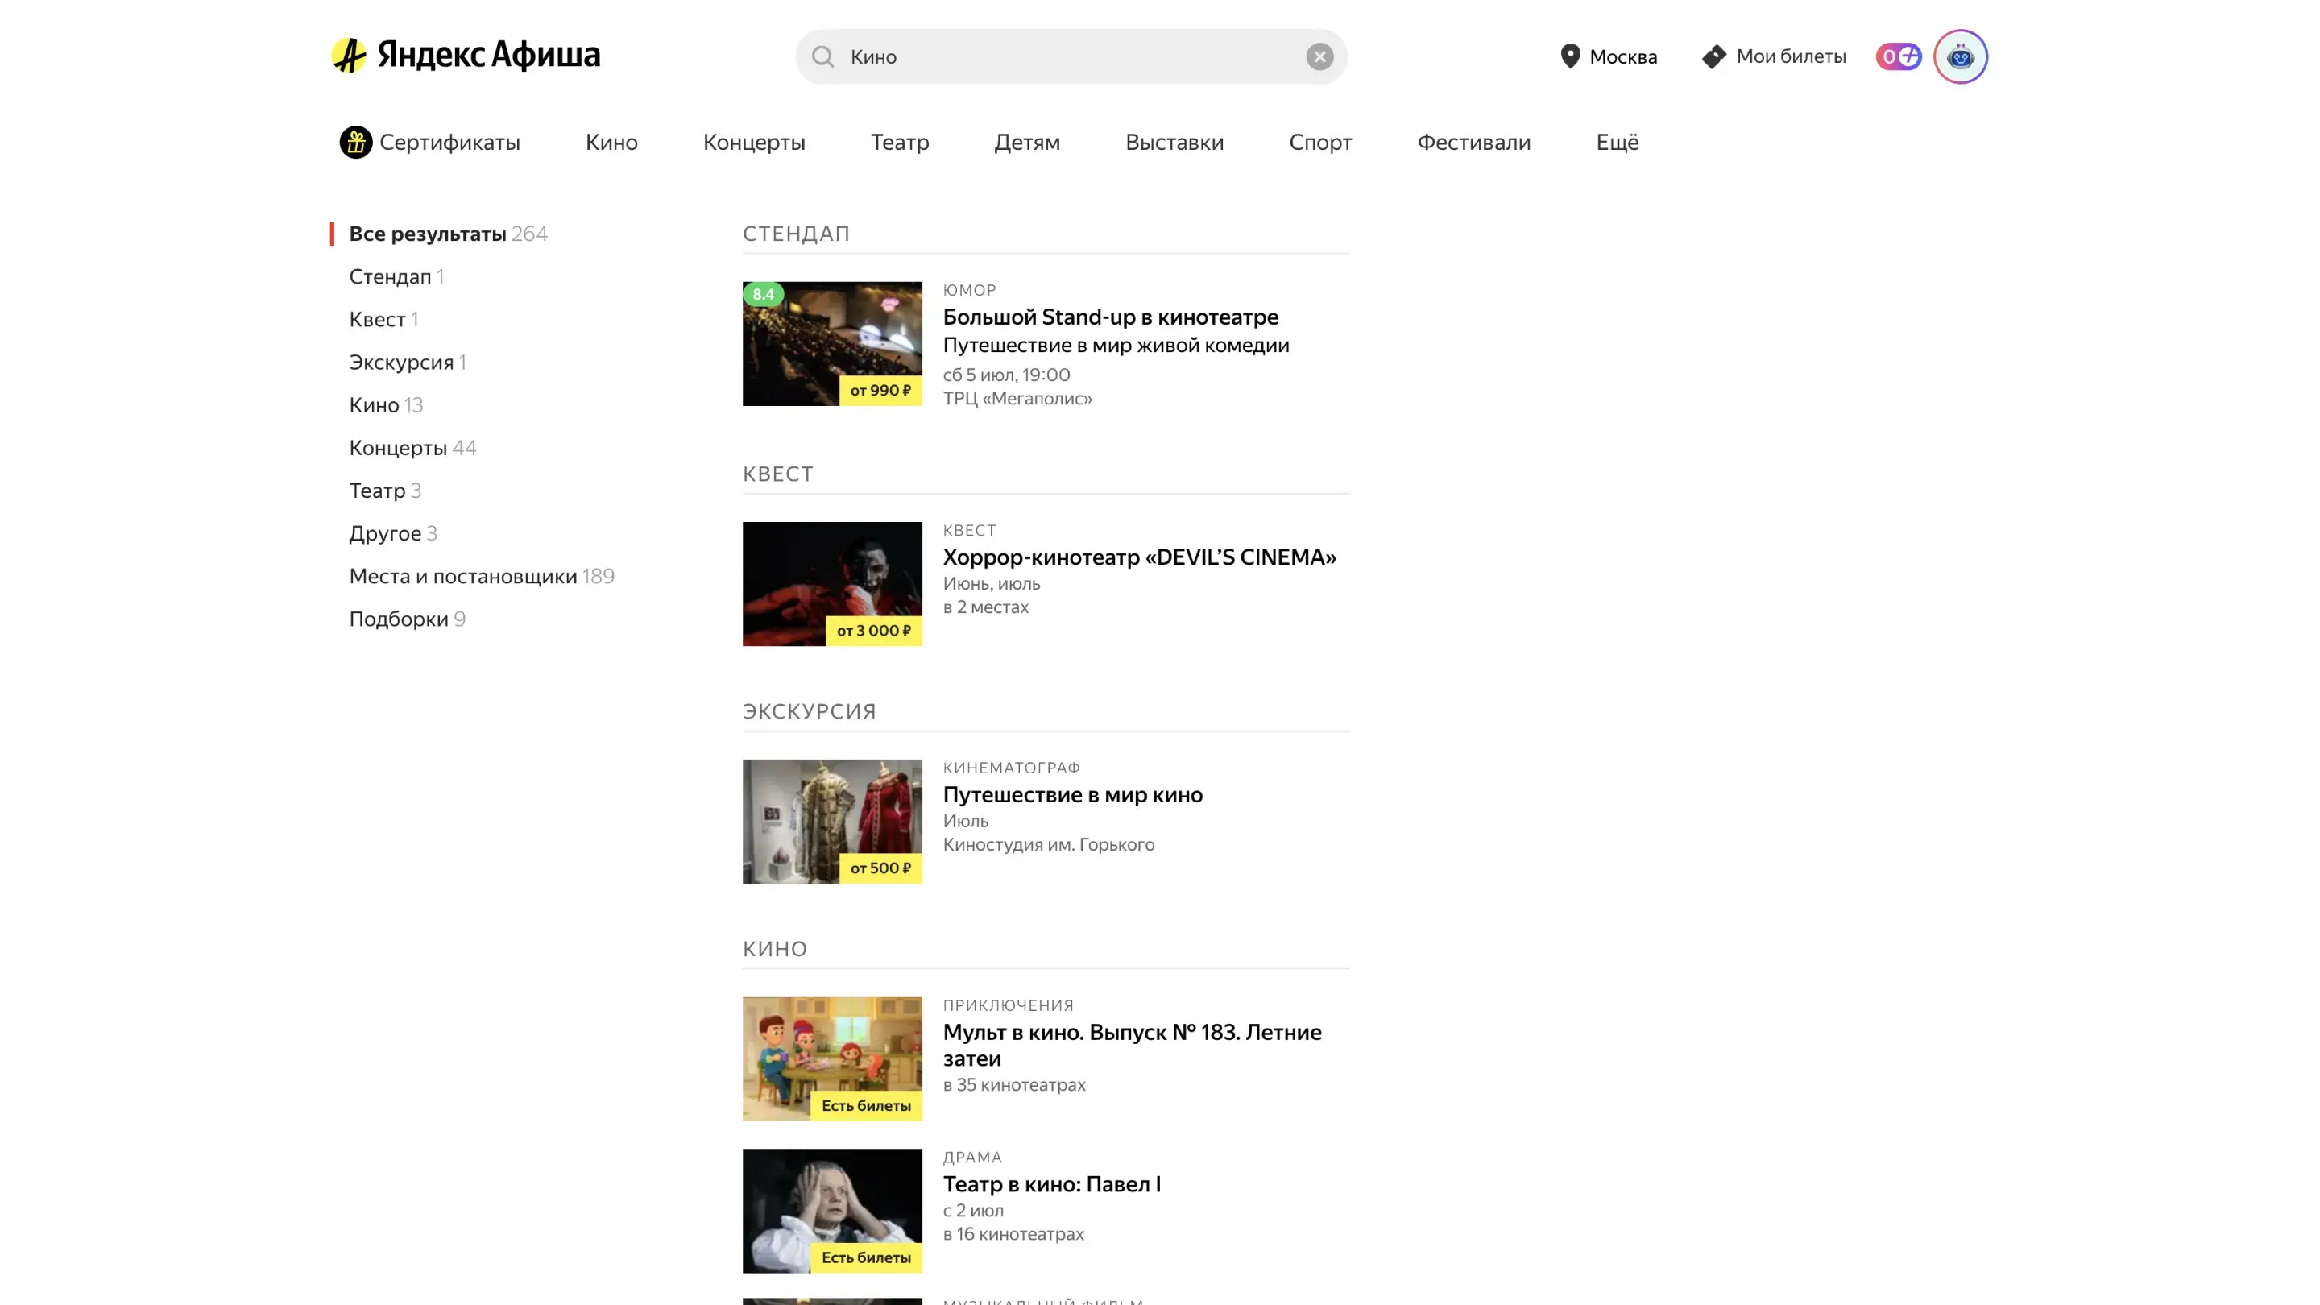Clear the search field with the X
Viewport: 2320px width, 1305px height.
click(1319, 56)
